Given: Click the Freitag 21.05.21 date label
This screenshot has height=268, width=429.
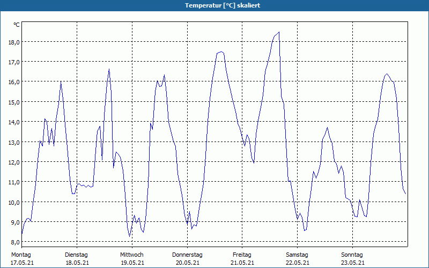Looking at the screenshot, I should [x=242, y=259].
